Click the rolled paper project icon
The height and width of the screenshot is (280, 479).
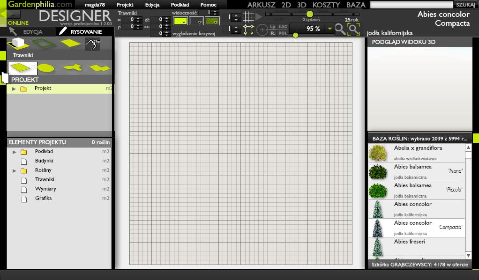click(5, 78)
